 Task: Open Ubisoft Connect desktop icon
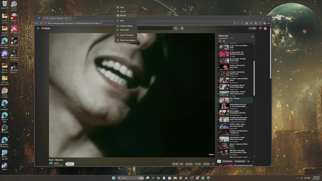coord(14,6)
